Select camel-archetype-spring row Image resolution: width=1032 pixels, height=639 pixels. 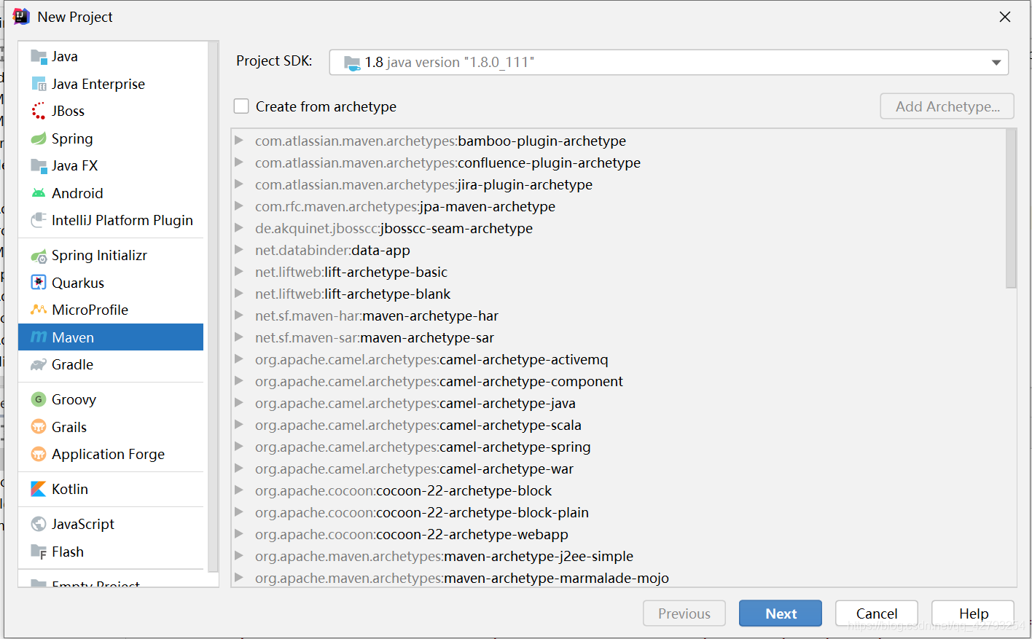(x=618, y=447)
